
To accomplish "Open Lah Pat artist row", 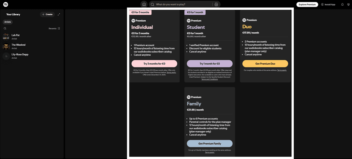I will pyautogui.click(x=32, y=37).
